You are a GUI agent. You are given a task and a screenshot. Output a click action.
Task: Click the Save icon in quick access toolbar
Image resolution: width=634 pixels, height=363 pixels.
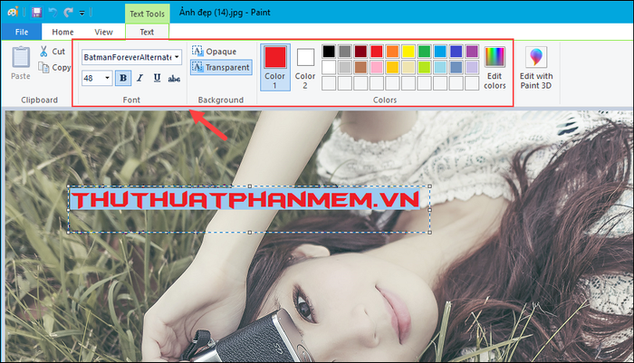[x=36, y=12]
